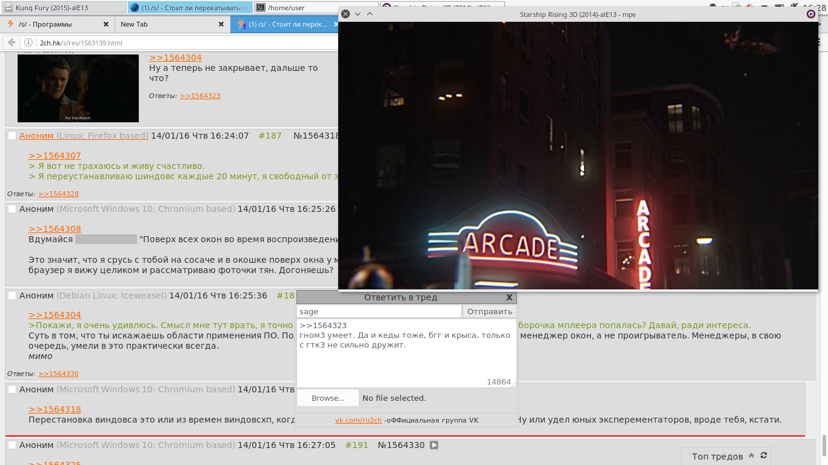
Task: Switch to the New Tab tab
Action: click(x=172, y=24)
